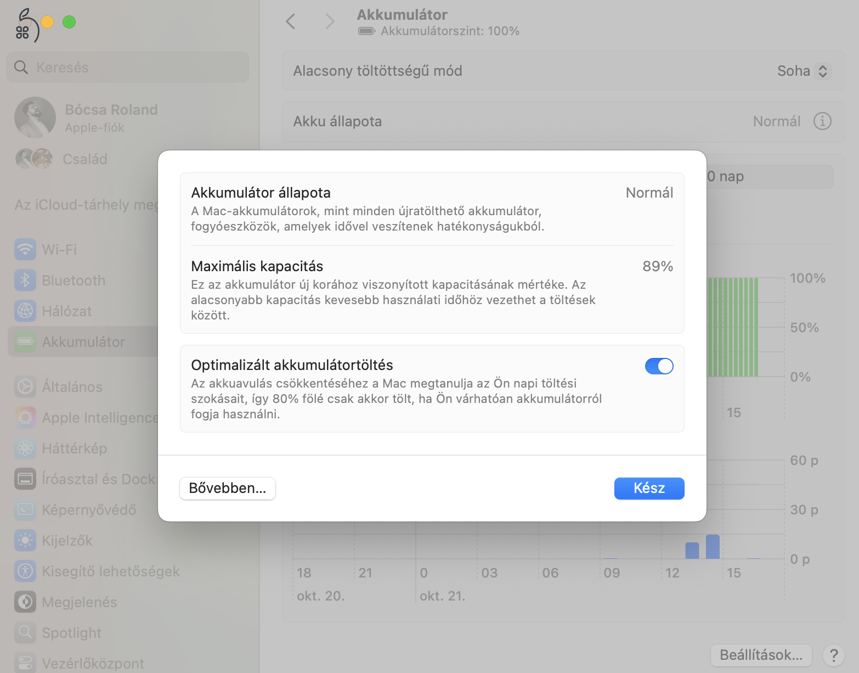Click the Akkumulátorszint: 100% subtitle
Screen dimensions: 859x673
coord(450,31)
